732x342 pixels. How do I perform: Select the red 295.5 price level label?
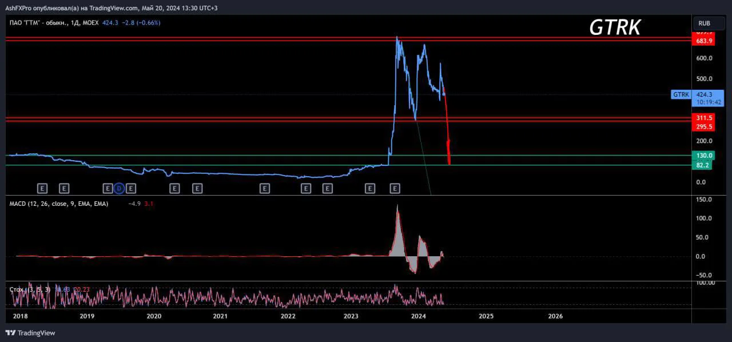click(704, 127)
